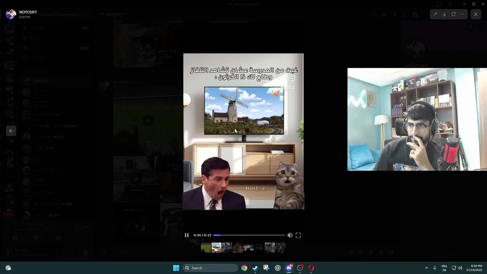The width and height of the screenshot is (487, 274).
Task: Click the 0:01 / 0:13 time display
Action: pos(202,235)
